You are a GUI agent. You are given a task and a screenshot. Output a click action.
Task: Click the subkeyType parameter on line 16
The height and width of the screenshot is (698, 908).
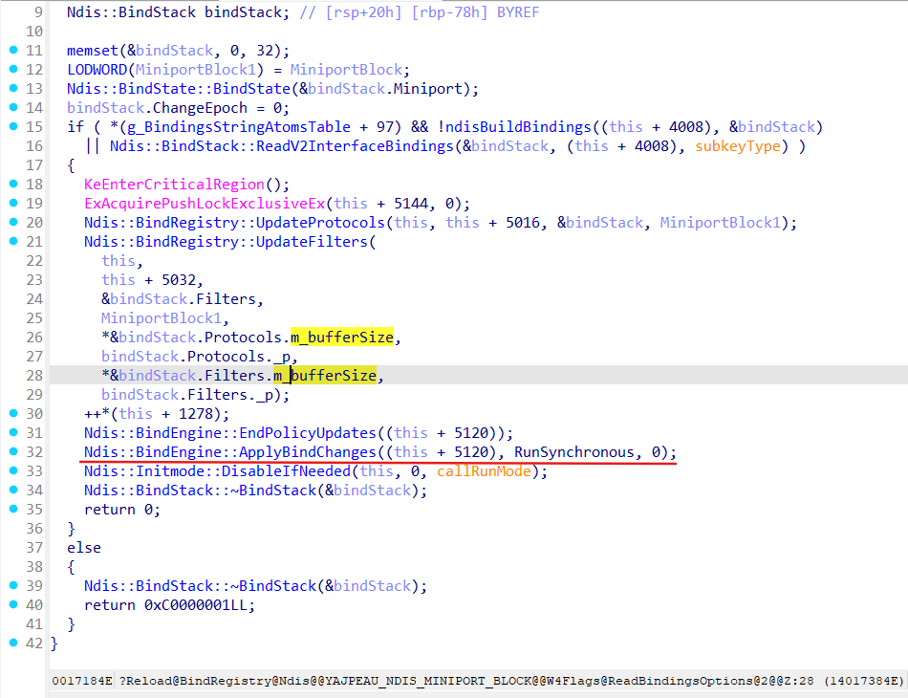737,146
